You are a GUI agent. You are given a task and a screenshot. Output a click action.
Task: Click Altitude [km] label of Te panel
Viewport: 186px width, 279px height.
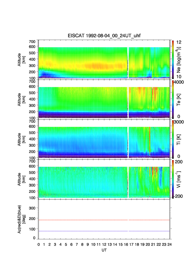coord(21,100)
